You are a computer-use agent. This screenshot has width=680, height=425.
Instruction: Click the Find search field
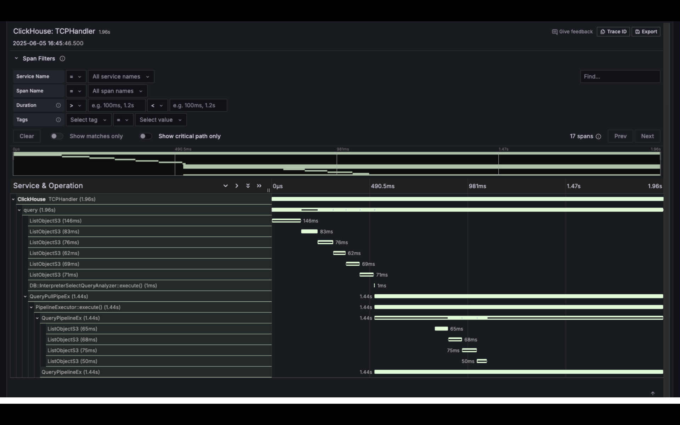point(620,76)
